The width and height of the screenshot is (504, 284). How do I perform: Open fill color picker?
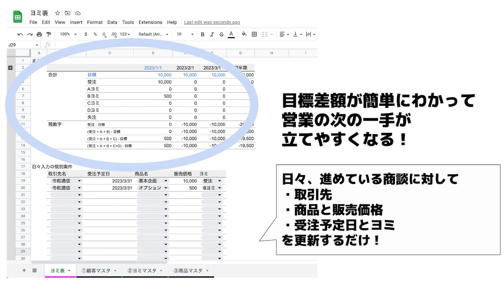tap(244, 34)
